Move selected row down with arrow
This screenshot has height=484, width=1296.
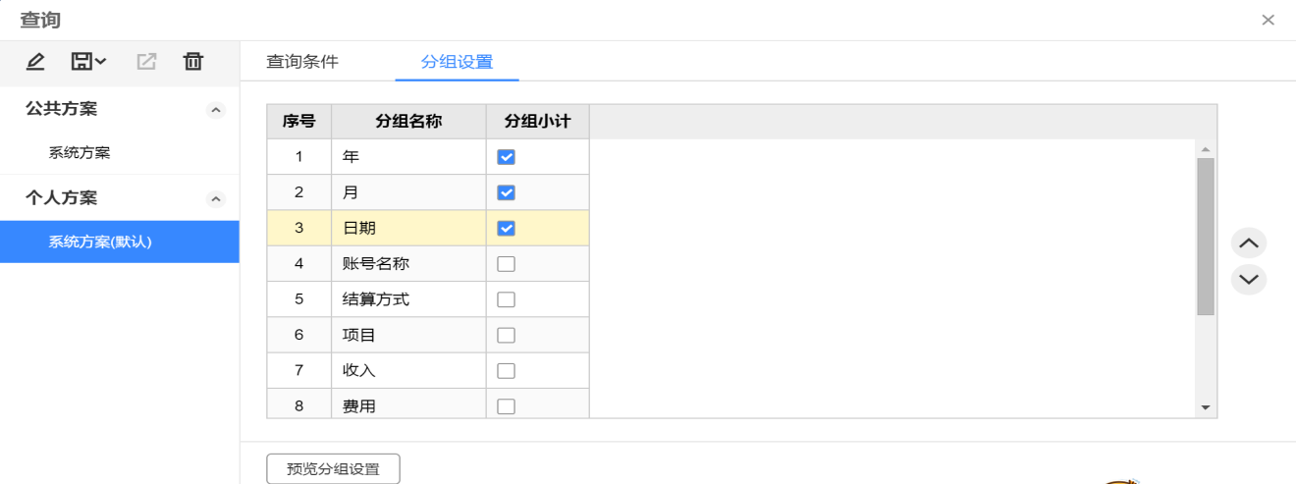click(1249, 279)
